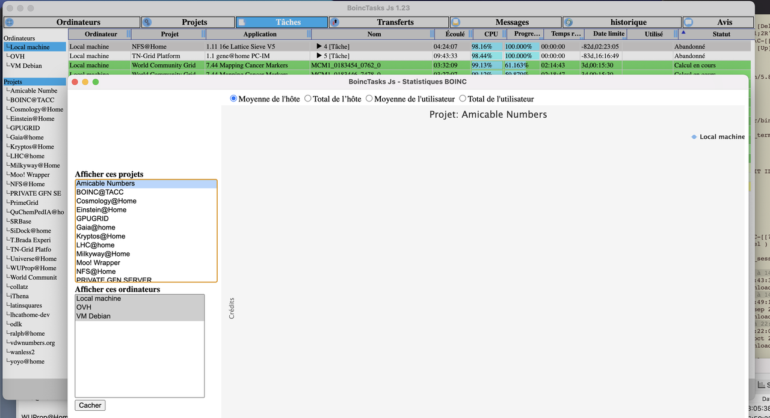Viewport: 770px width, 418px height.
Task: Expand the '4 [Tâche]' group triangle
Action: (319, 46)
